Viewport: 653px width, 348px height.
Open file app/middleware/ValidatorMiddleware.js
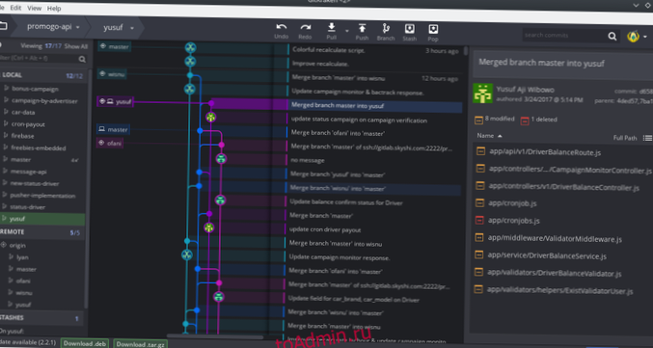555,238
